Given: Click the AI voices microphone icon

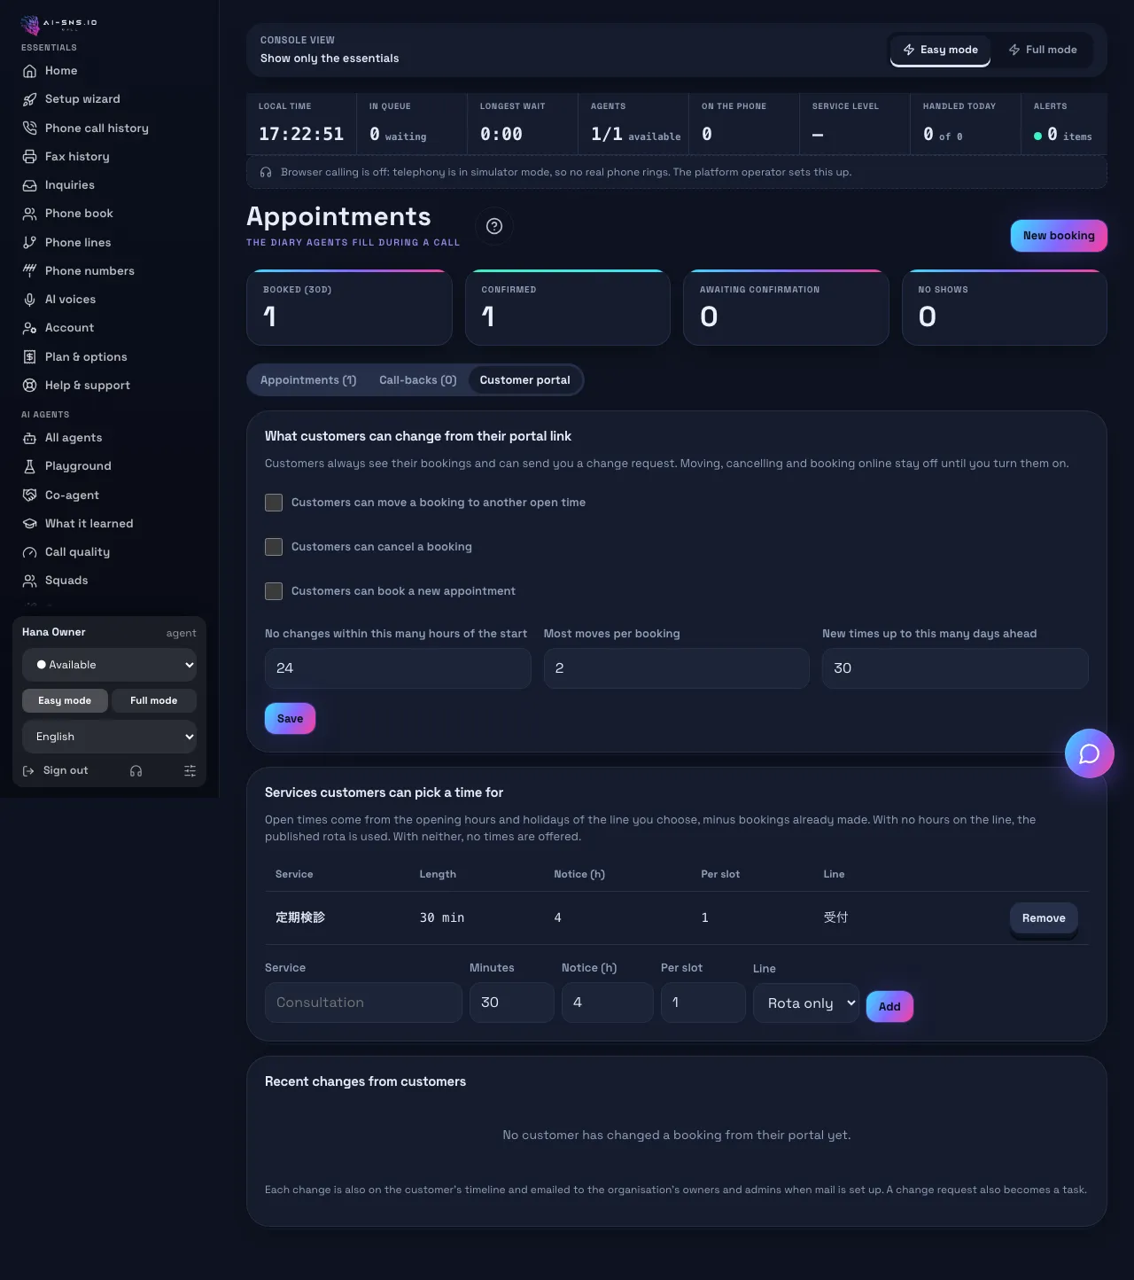Looking at the screenshot, I should pyautogui.click(x=29, y=300).
